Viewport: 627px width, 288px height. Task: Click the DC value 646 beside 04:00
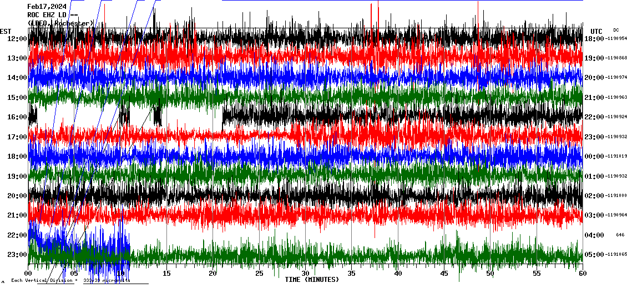pos(620,235)
